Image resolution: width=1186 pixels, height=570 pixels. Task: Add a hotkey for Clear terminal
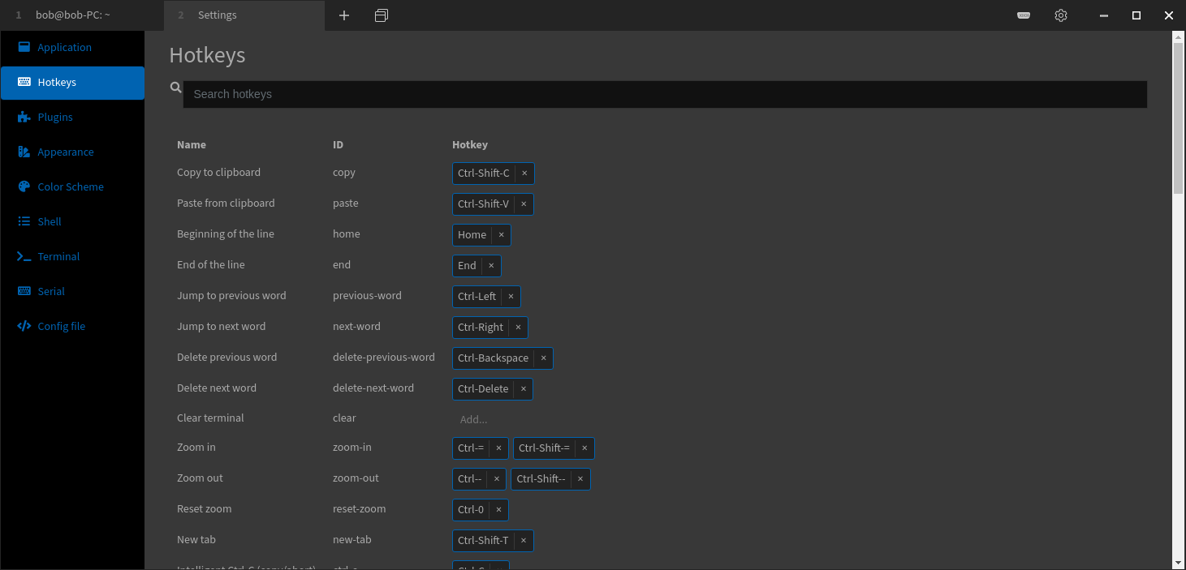473,419
